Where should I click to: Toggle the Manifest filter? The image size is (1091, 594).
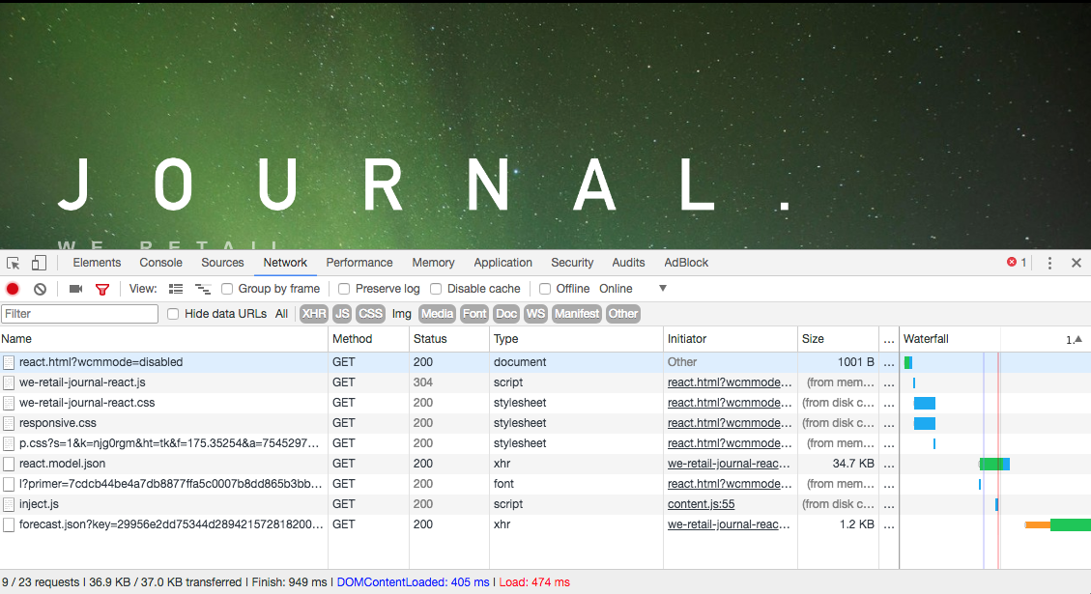click(x=576, y=314)
